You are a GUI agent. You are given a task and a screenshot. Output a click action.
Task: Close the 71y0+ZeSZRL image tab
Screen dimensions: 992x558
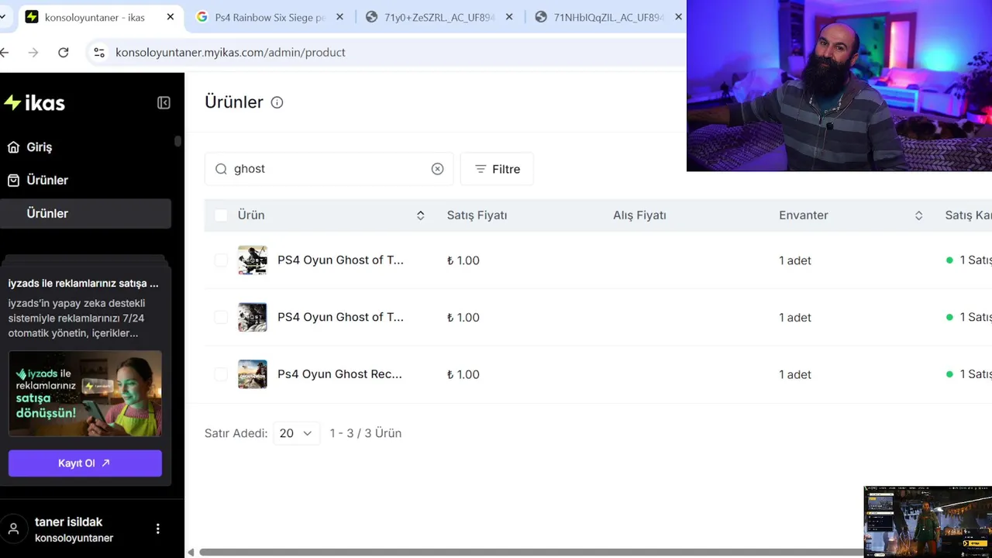coord(509,17)
